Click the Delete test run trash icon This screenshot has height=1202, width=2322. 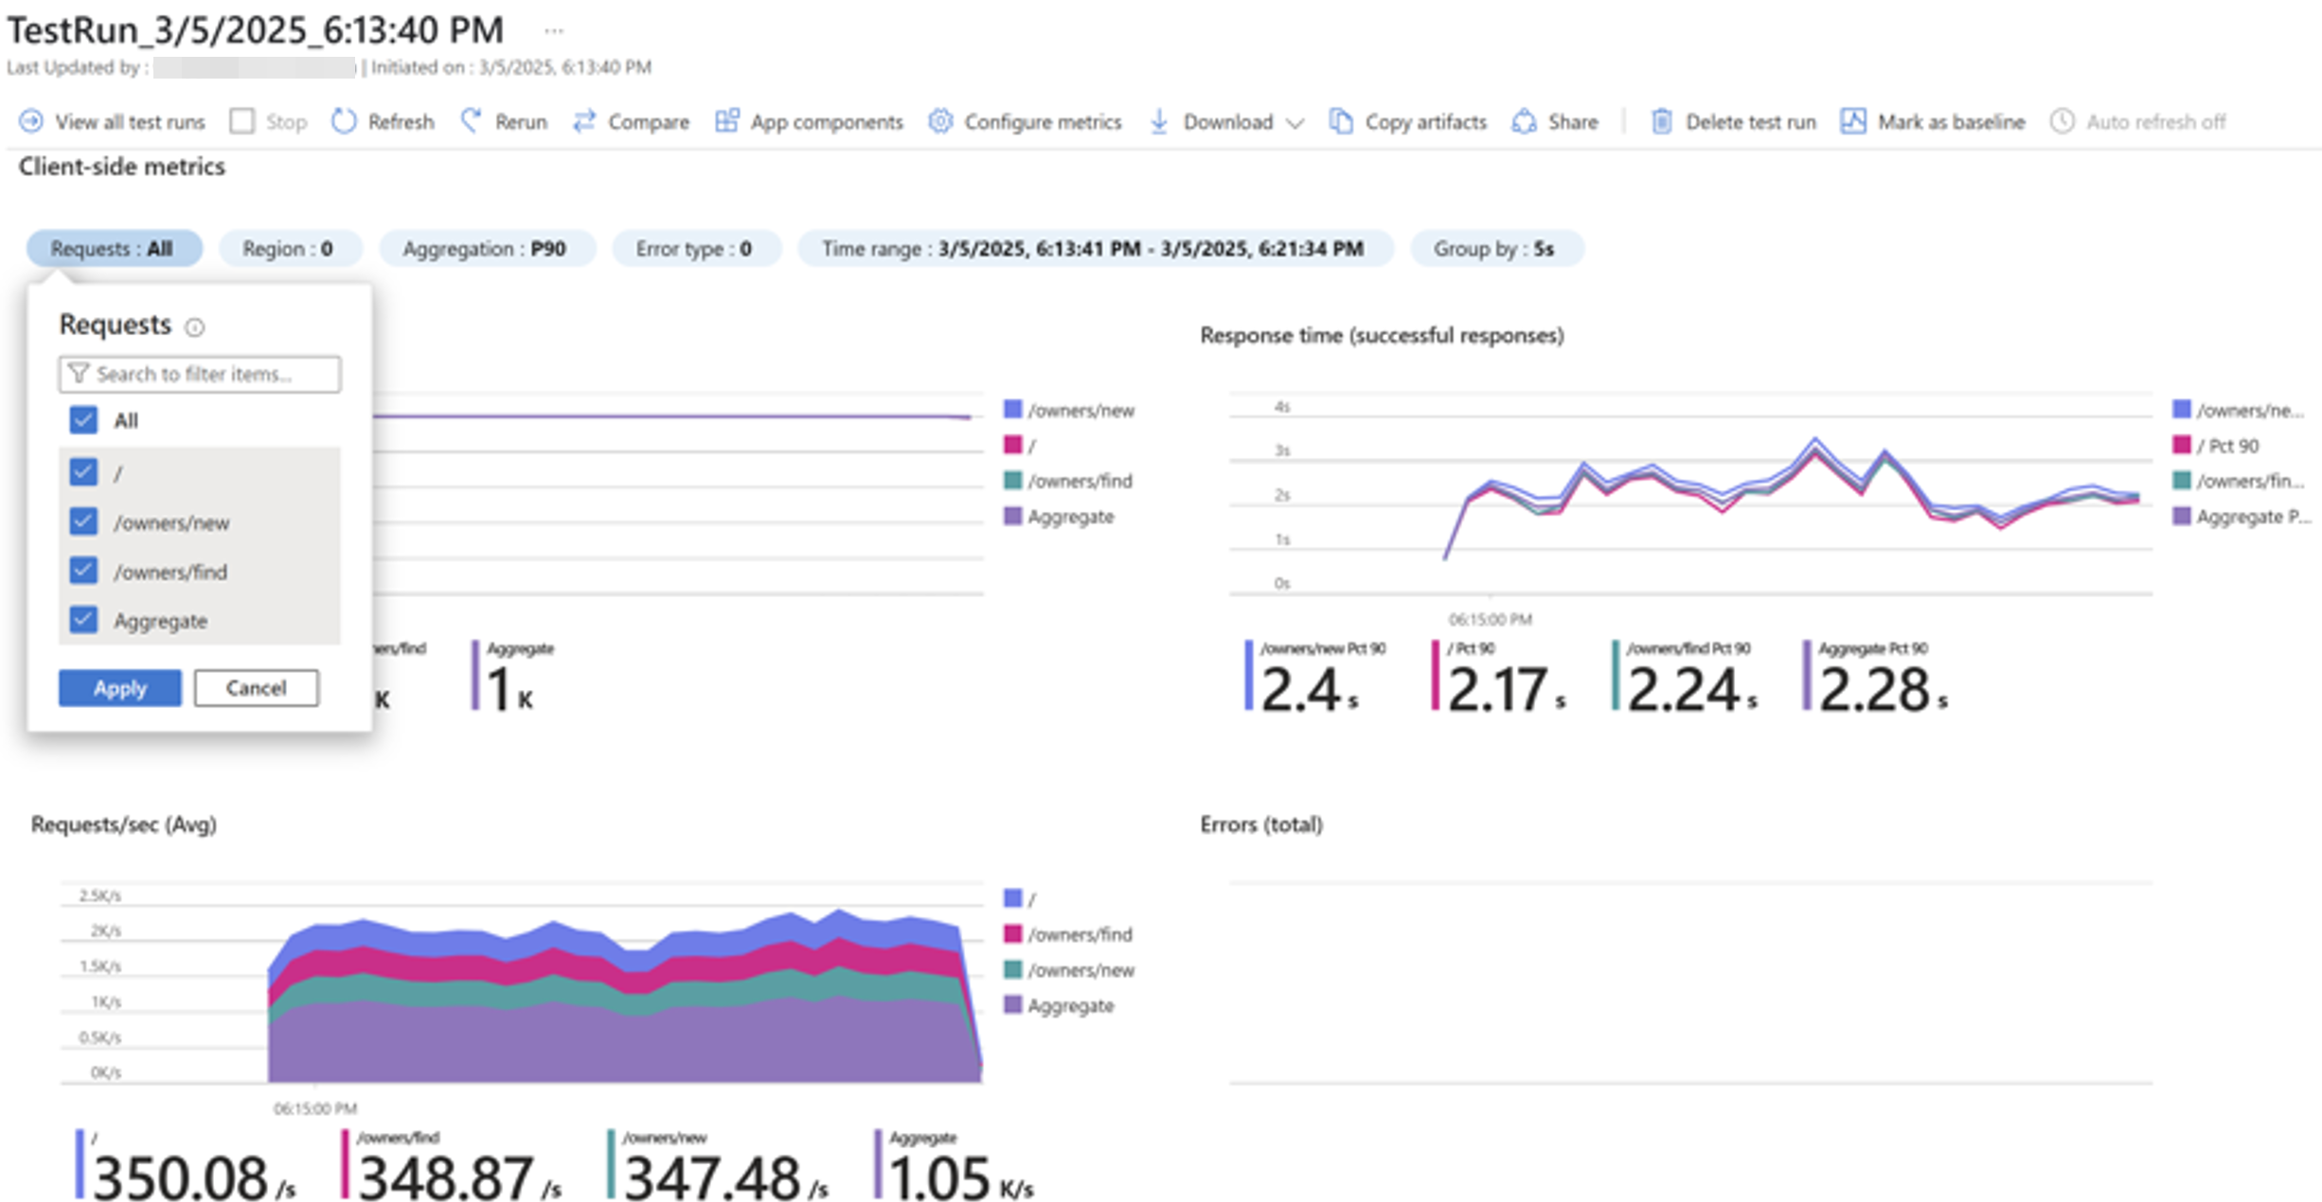pos(1661,121)
